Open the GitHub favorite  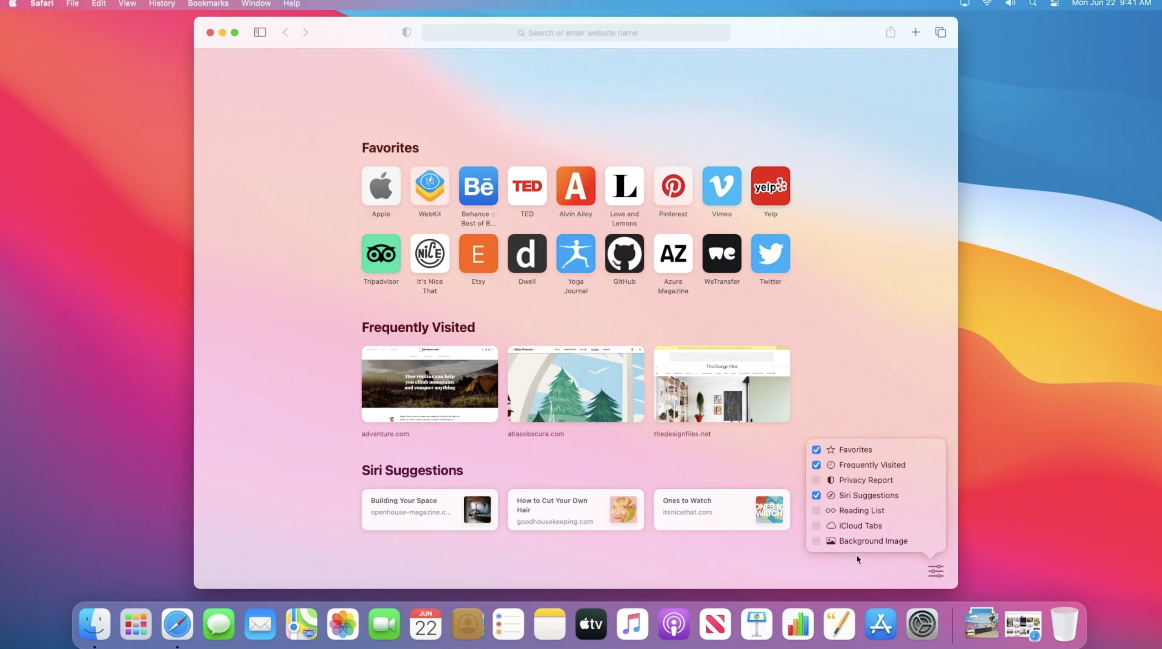tap(624, 253)
